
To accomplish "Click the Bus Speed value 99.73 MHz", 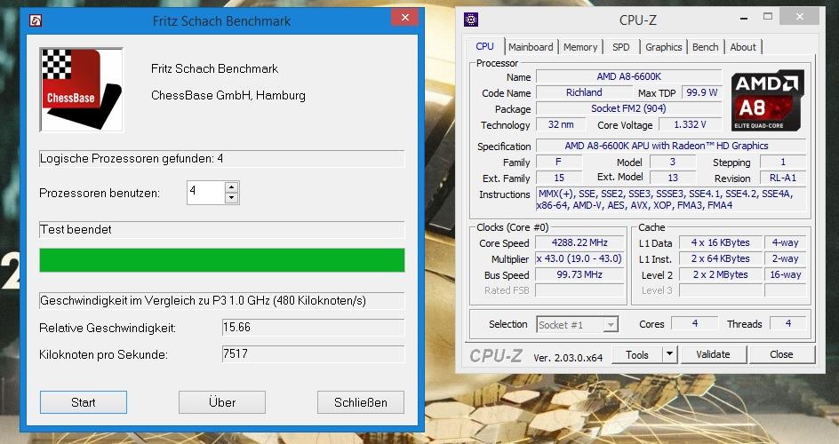I will [580, 274].
